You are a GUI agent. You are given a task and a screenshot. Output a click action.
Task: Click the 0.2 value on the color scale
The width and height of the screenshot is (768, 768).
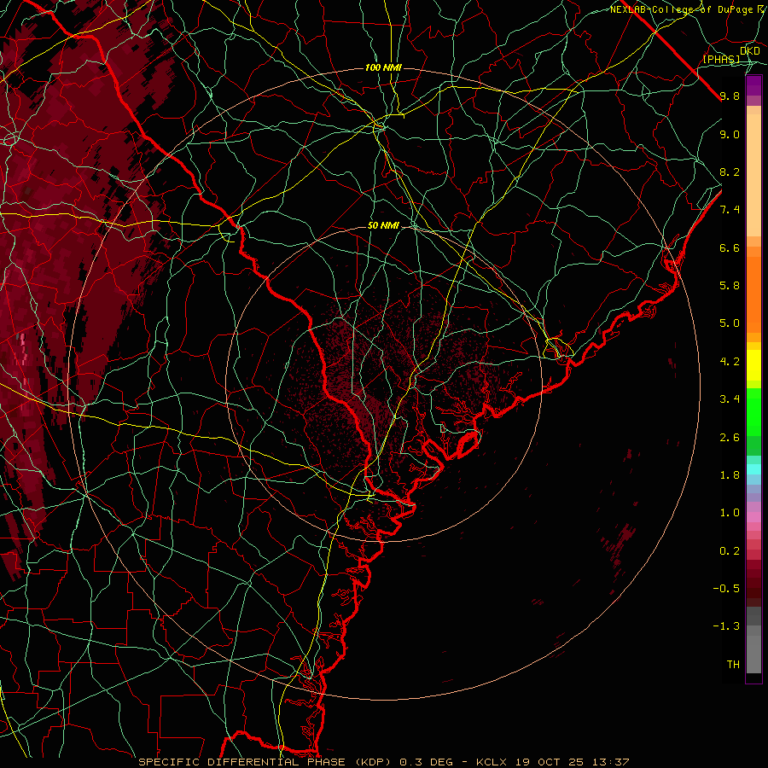[x=730, y=550]
